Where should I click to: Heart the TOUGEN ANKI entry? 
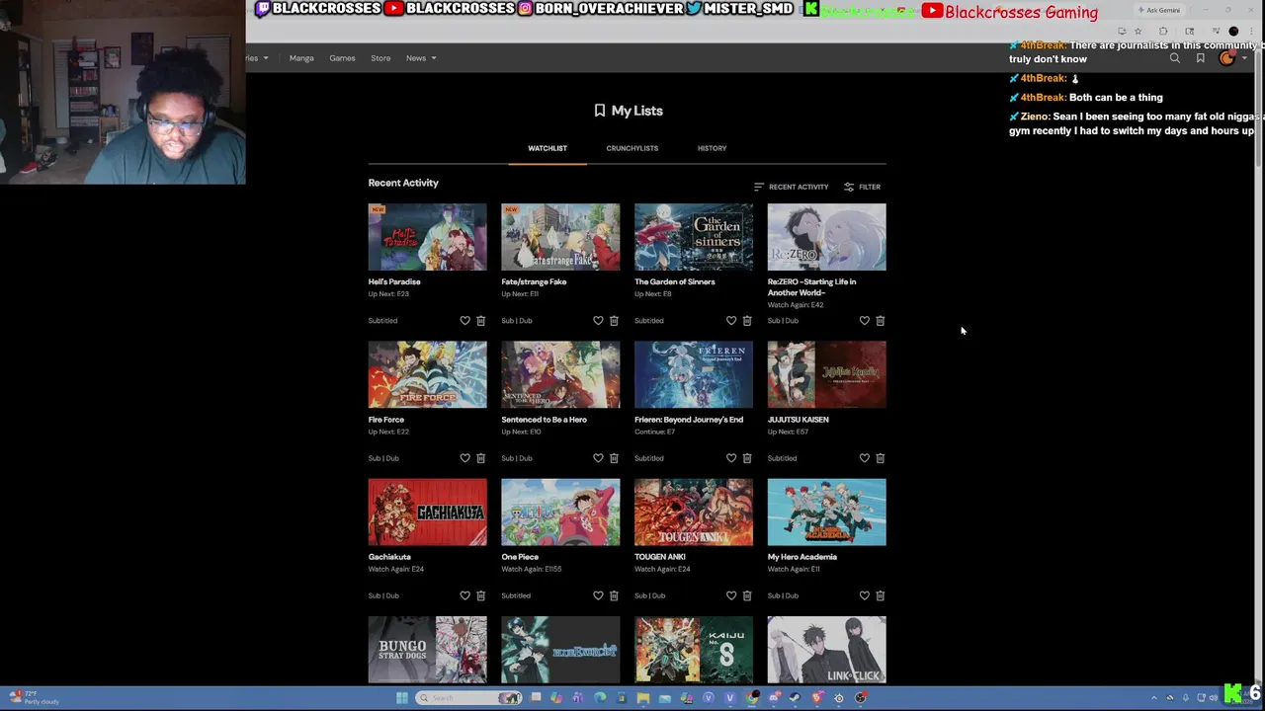tap(731, 595)
